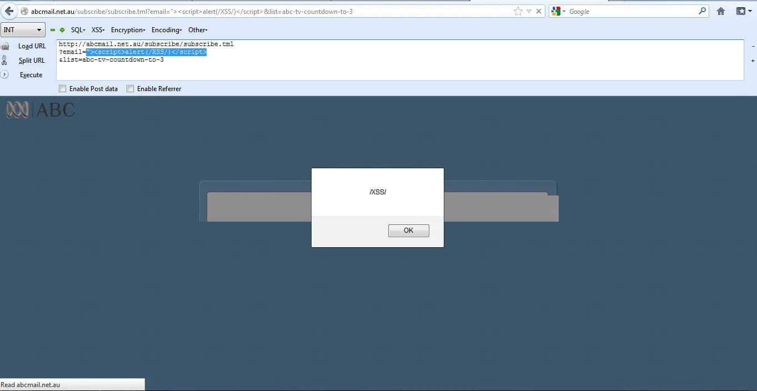Open the URL history dropdown arrow
Image resolution: width=757 pixels, height=391 pixels.
[x=529, y=12]
